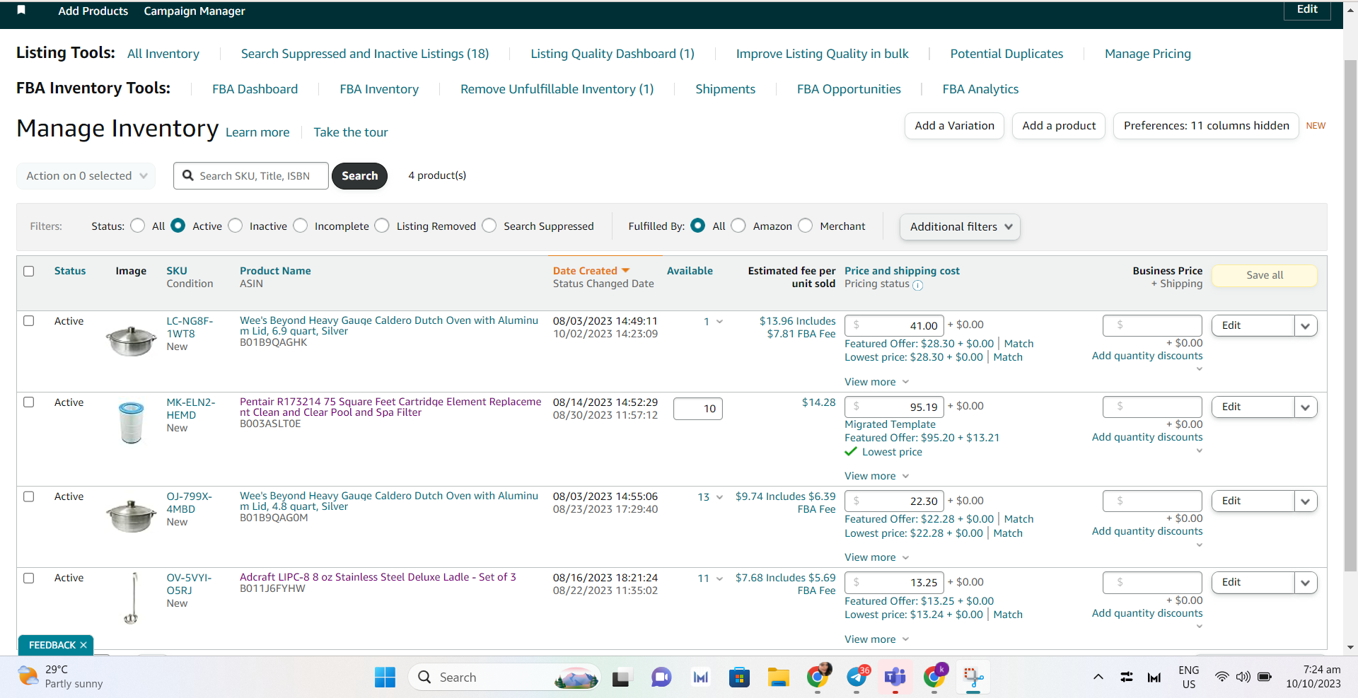The image size is (1358, 698).
Task: Filter Fulfilled By Amazon
Action: [x=738, y=226]
